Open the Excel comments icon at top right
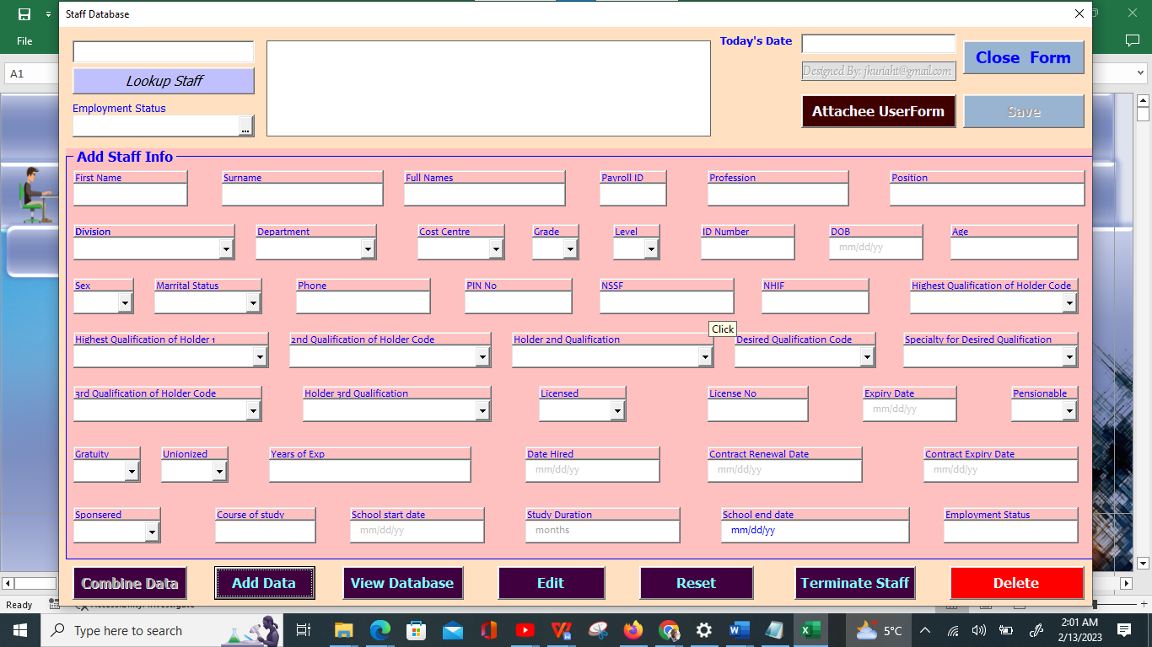The width and height of the screenshot is (1152, 647). pyautogui.click(x=1132, y=40)
